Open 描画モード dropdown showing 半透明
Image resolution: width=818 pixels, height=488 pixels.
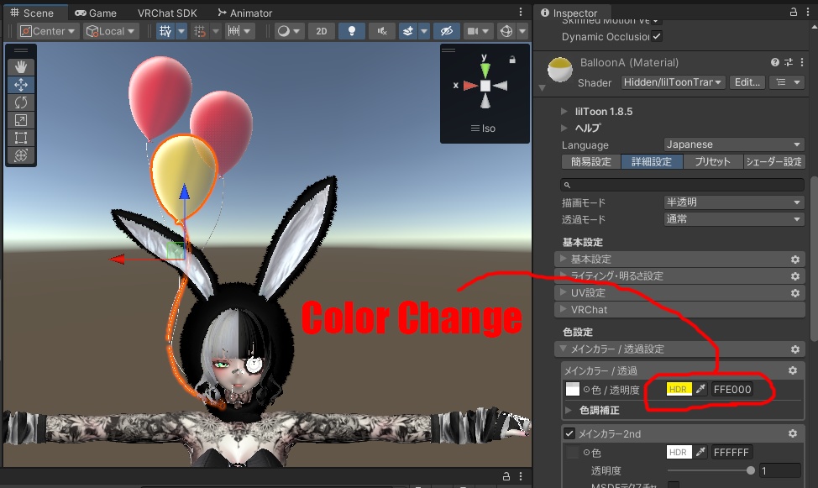[734, 202]
